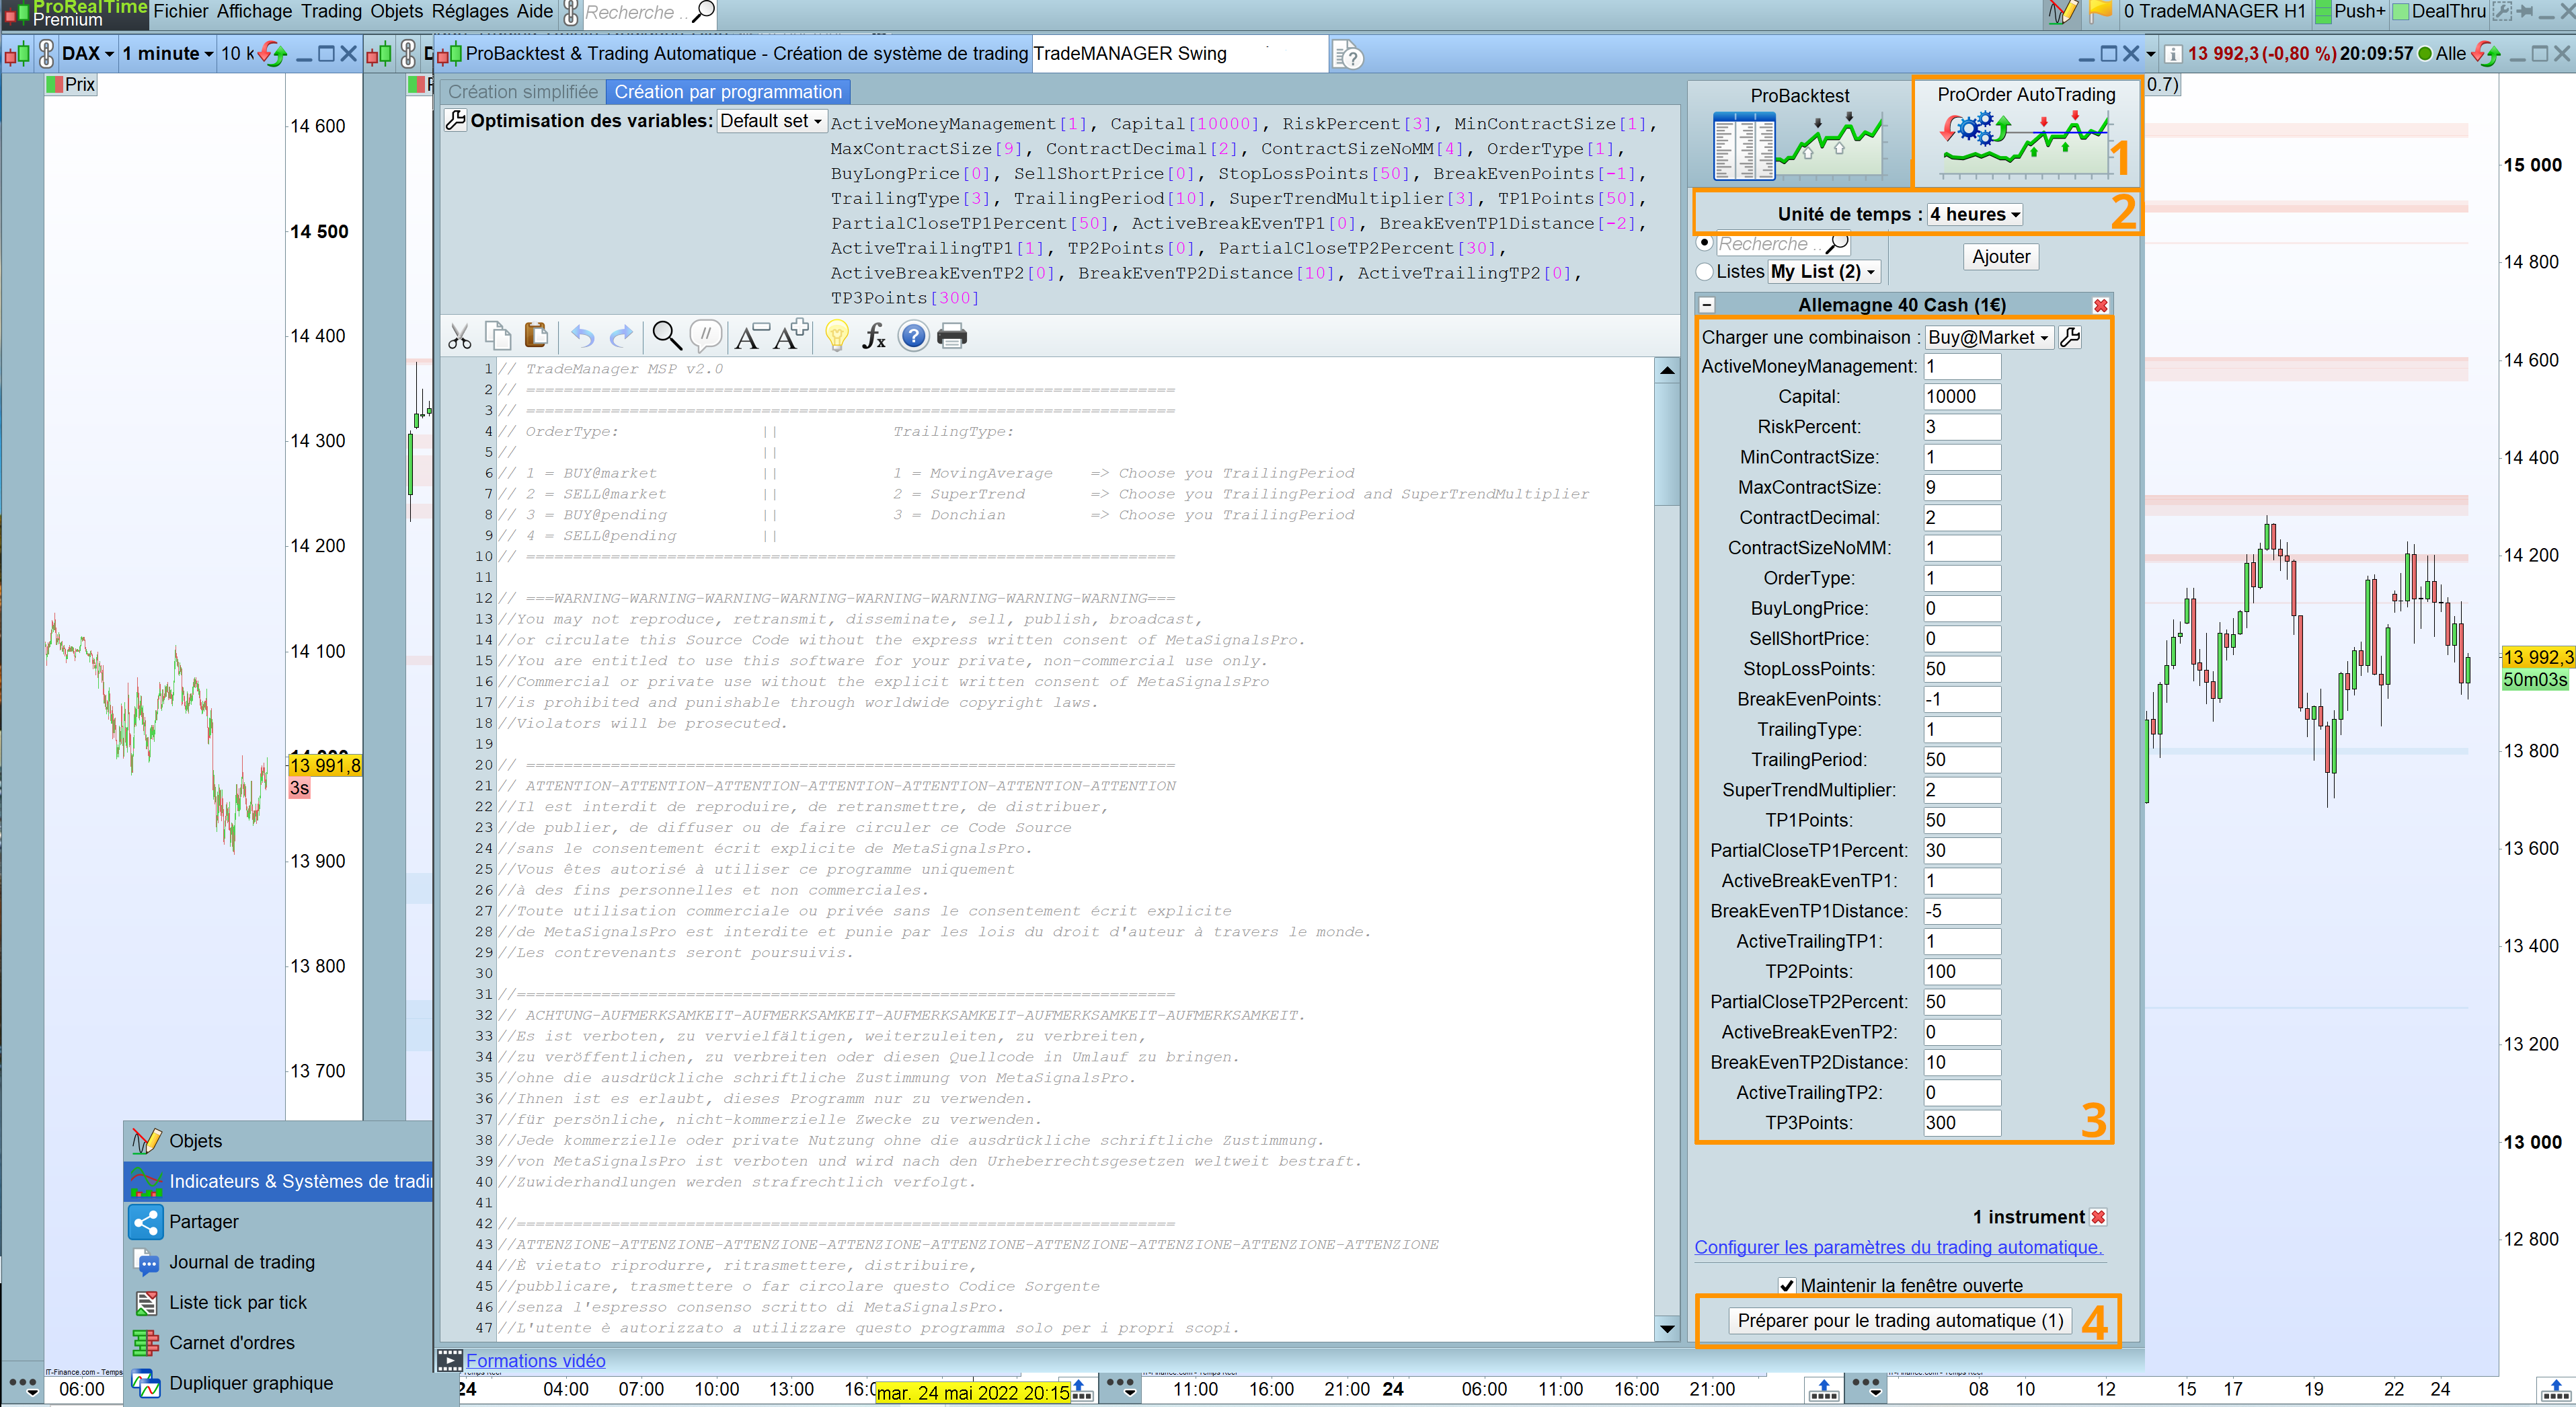Click the StopLossPoints input field
2576x1407 pixels.
click(1961, 669)
